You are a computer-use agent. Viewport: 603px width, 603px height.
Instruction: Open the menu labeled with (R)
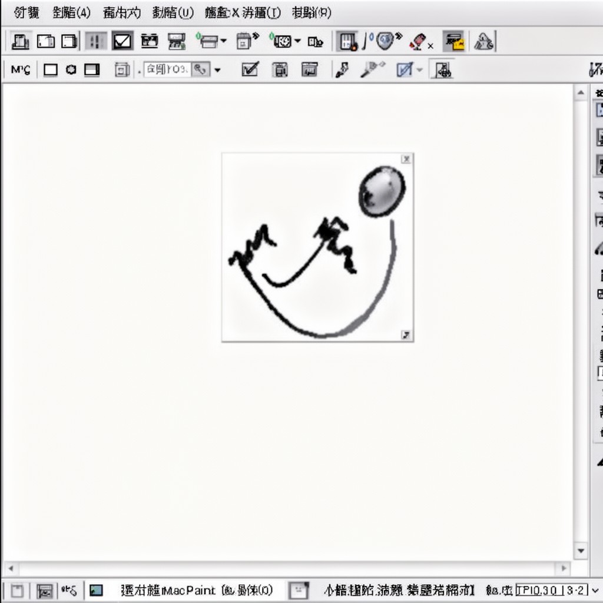click(312, 13)
